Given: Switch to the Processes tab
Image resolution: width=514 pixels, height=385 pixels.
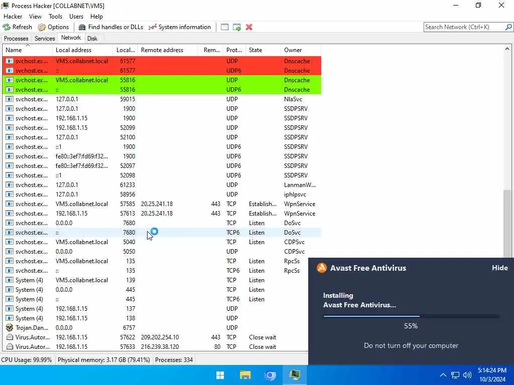Looking at the screenshot, I should pyautogui.click(x=16, y=38).
